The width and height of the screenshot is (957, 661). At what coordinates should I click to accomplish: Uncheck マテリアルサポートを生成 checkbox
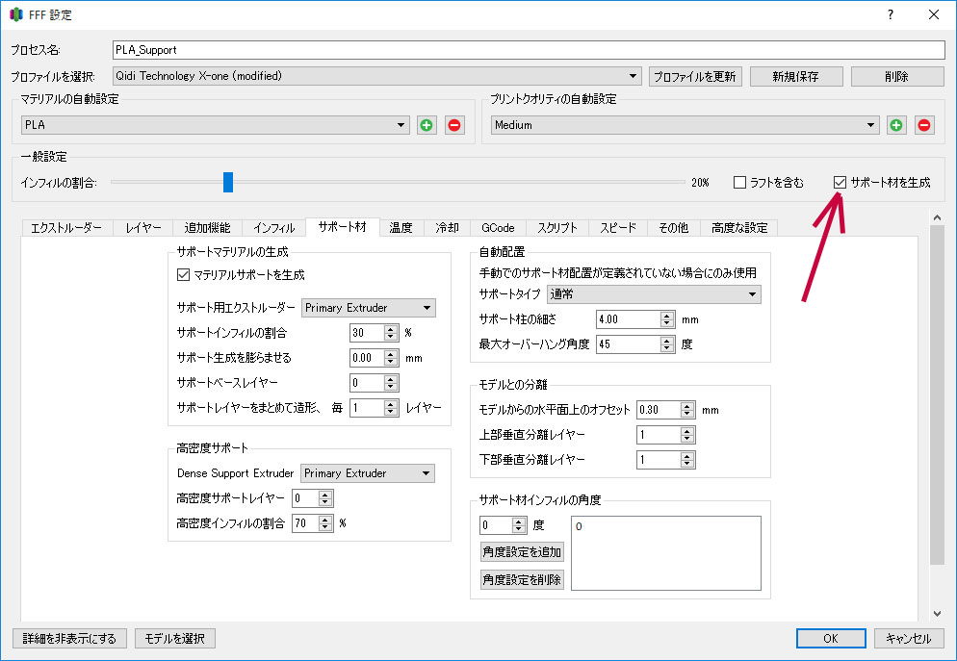[184, 274]
